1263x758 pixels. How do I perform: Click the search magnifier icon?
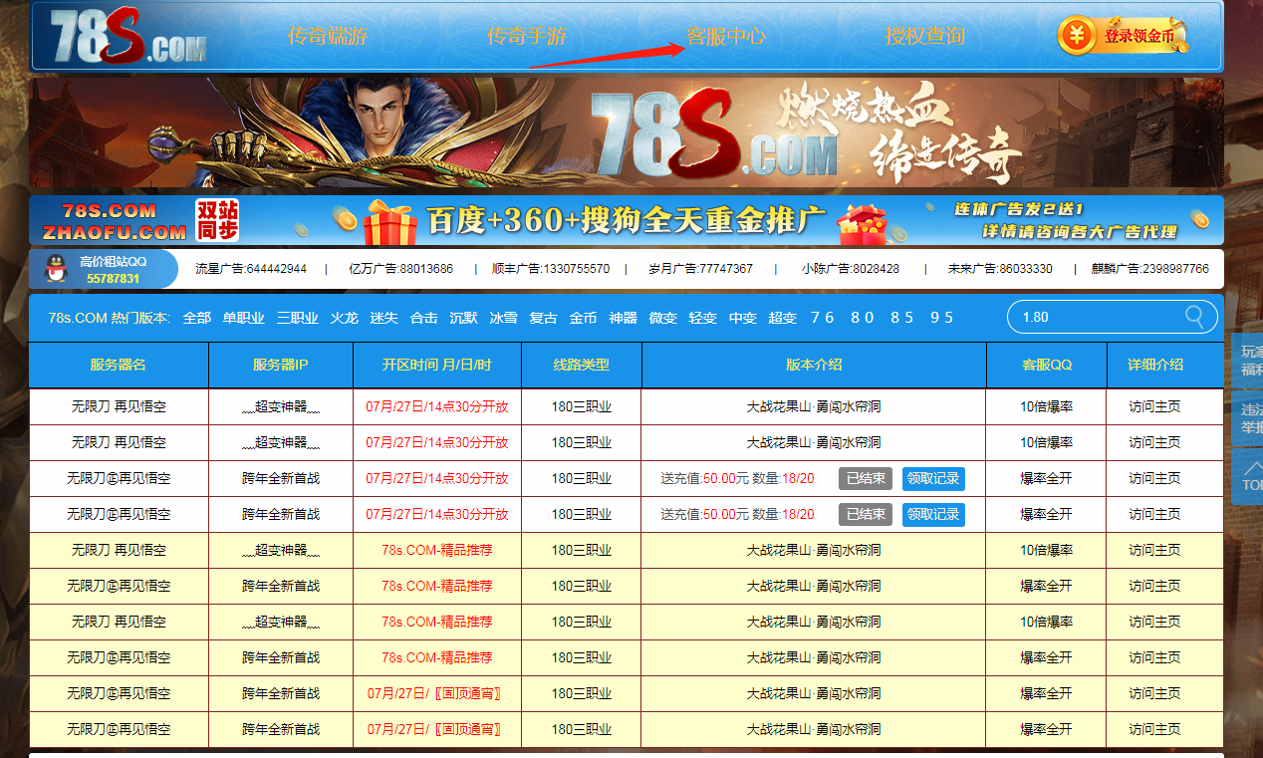coord(1193,317)
